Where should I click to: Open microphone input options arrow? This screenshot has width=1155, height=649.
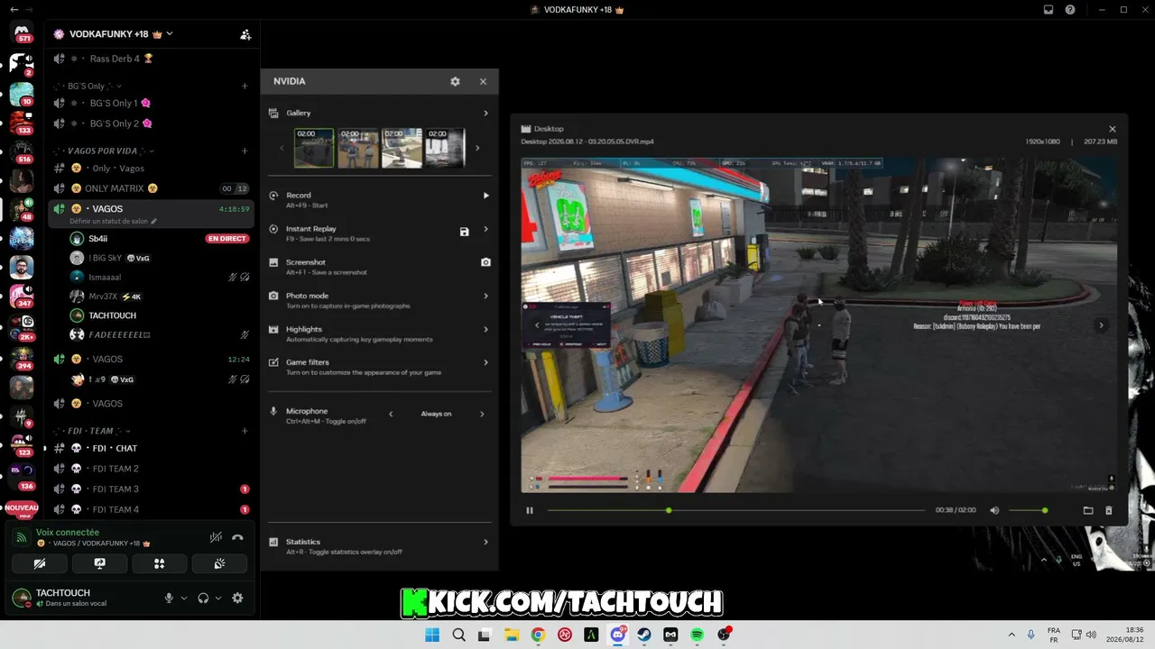pyautogui.click(x=184, y=598)
